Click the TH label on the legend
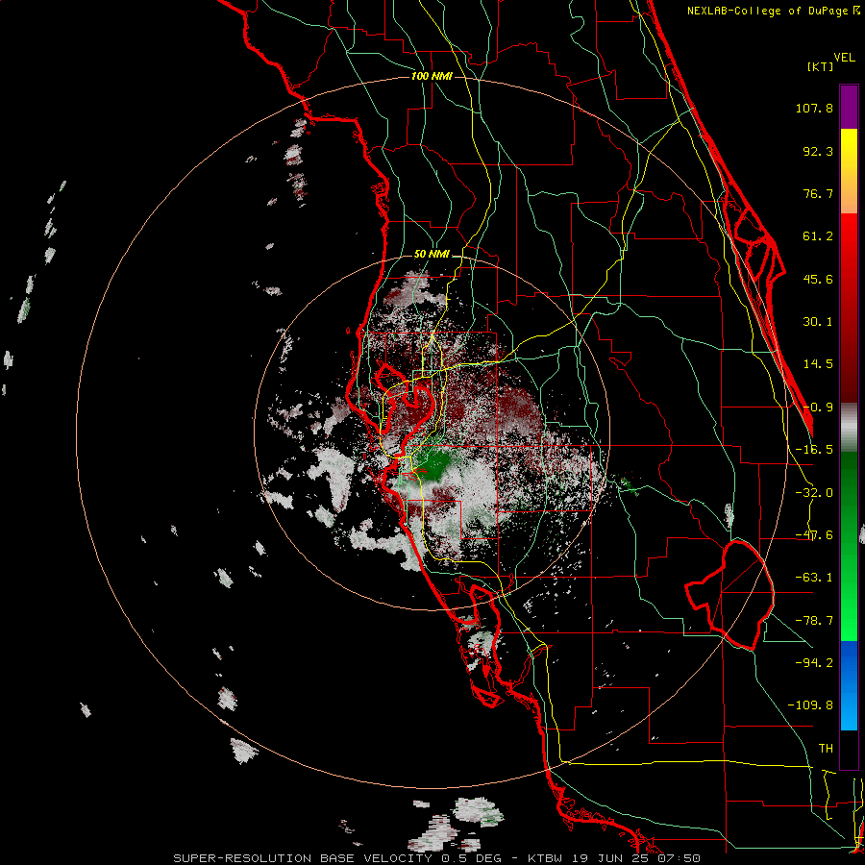Screen dimensions: 865x865 coord(826,749)
